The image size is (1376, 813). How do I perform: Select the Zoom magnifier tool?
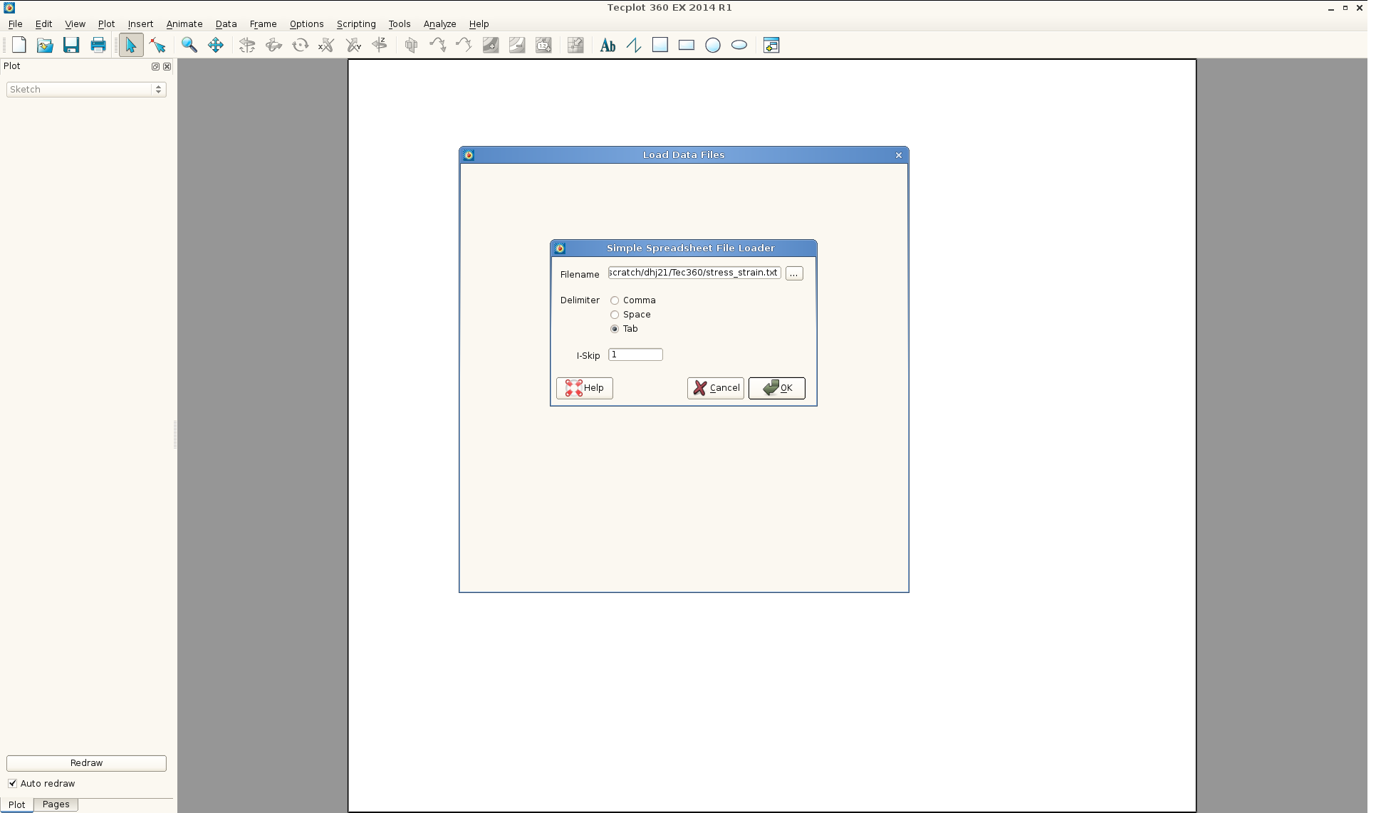(189, 45)
